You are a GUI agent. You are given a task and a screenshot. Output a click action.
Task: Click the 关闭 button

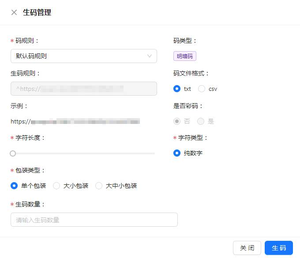pos(247,248)
